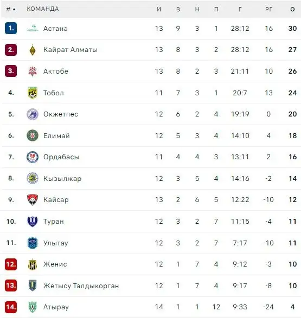Image resolution: width=301 pixels, height=318 pixels.
Task: Select the КОМАНДА column header
Action: point(43,9)
